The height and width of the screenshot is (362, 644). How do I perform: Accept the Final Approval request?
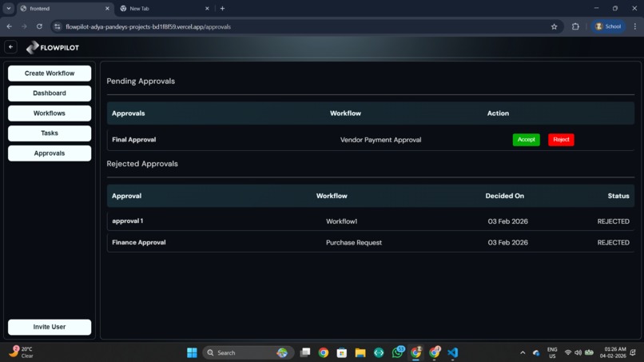[x=526, y=140]
